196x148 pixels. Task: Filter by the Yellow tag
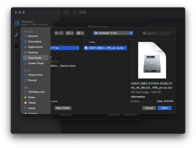click(x=32, y=103)
